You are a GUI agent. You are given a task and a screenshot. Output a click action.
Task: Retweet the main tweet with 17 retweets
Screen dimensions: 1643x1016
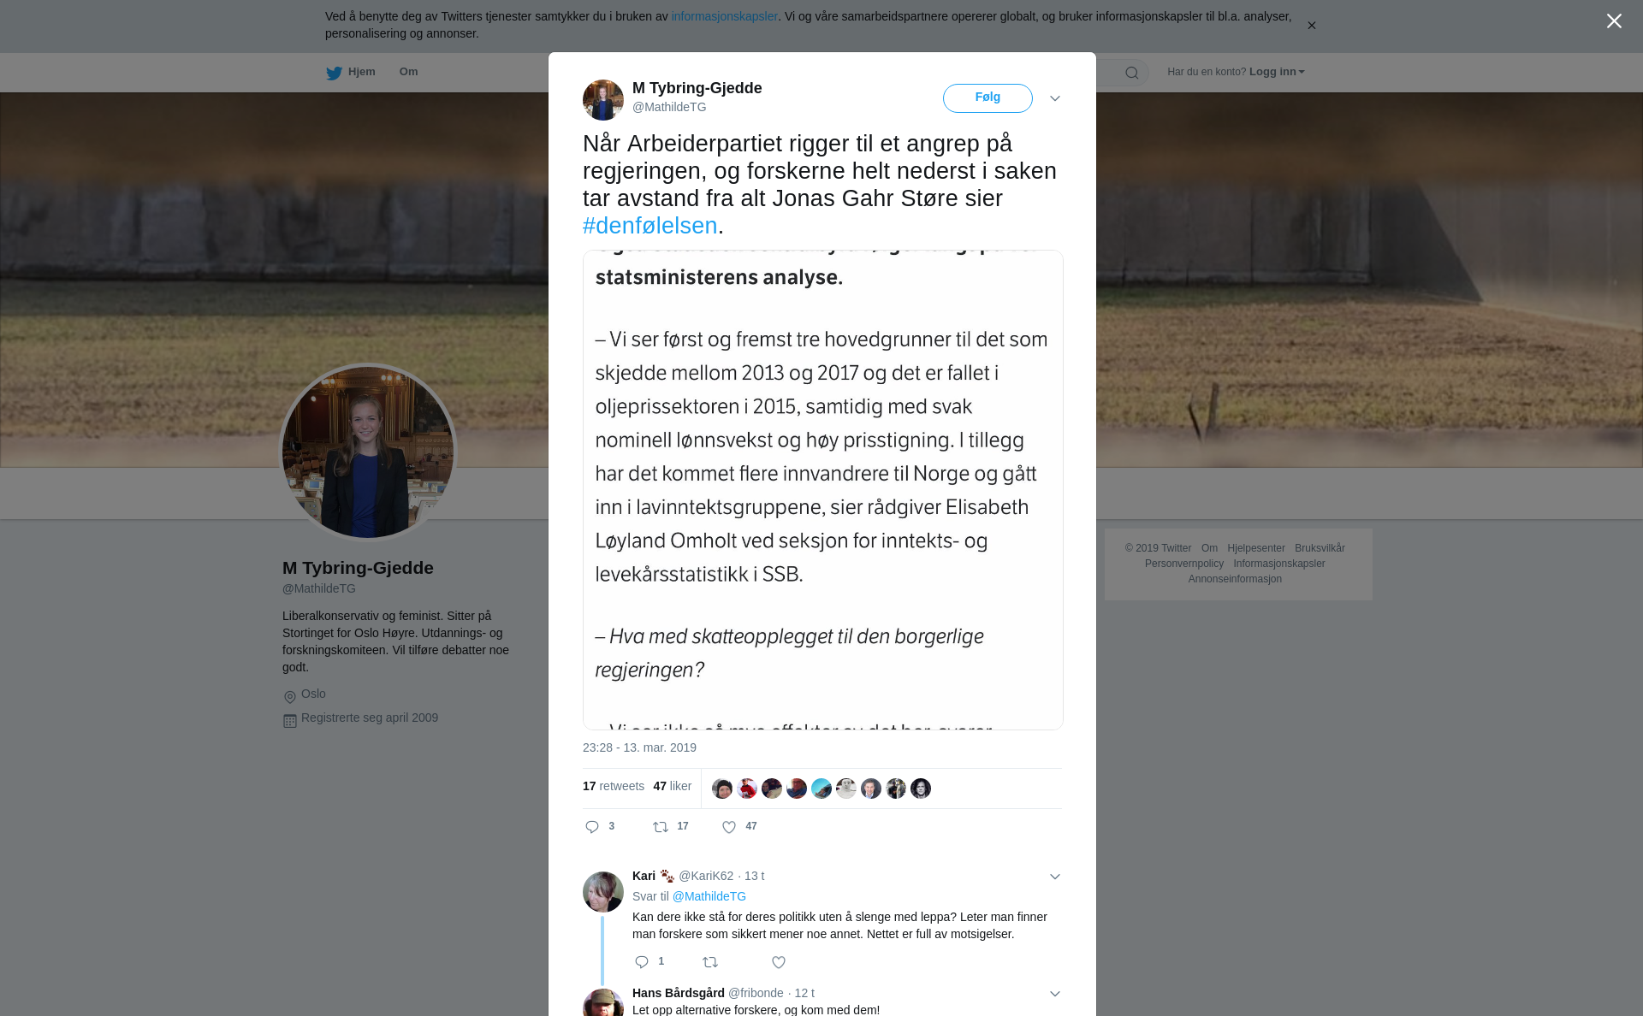click(x=661, y=827)
